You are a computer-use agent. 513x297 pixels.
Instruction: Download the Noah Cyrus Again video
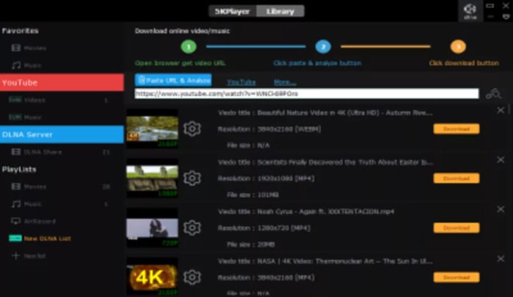tap(456, 228)
